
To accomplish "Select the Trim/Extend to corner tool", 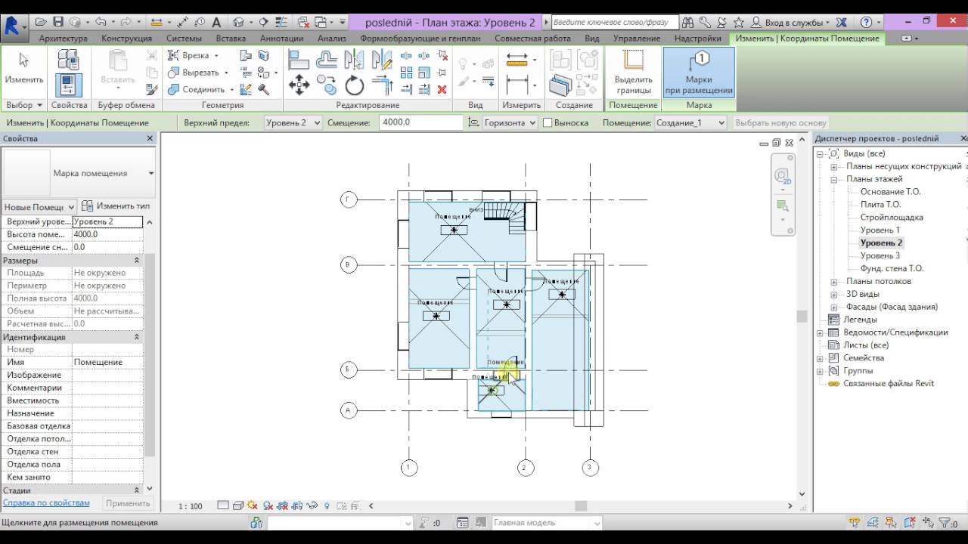I will (382, 85).
